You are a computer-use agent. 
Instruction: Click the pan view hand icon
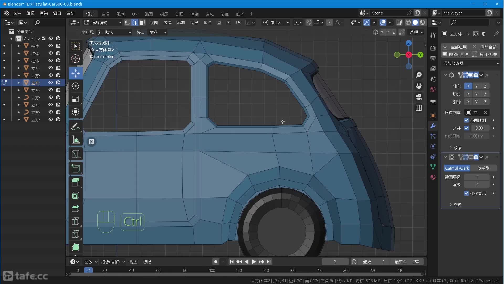click(x=419, y=86)
